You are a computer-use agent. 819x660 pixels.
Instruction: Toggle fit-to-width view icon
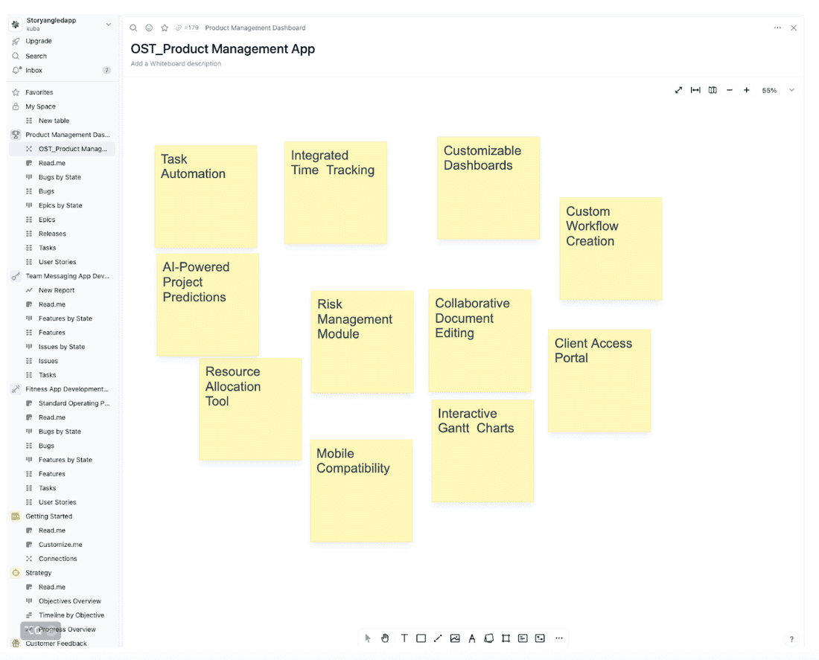point(695,90)
